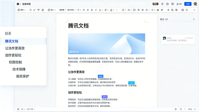Increase the font size
The image size is (199, 112).
(x=84, y=10)
